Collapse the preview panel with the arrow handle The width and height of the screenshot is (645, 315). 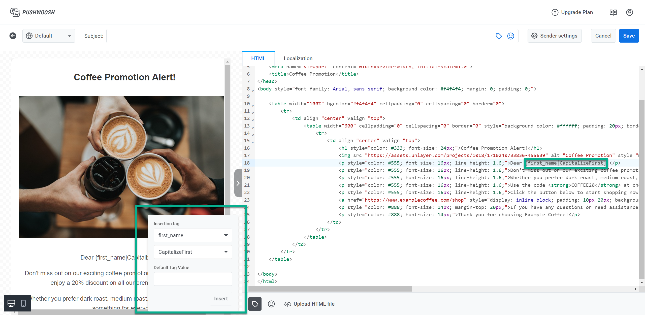pyautogui.click(x=238, y=183)
